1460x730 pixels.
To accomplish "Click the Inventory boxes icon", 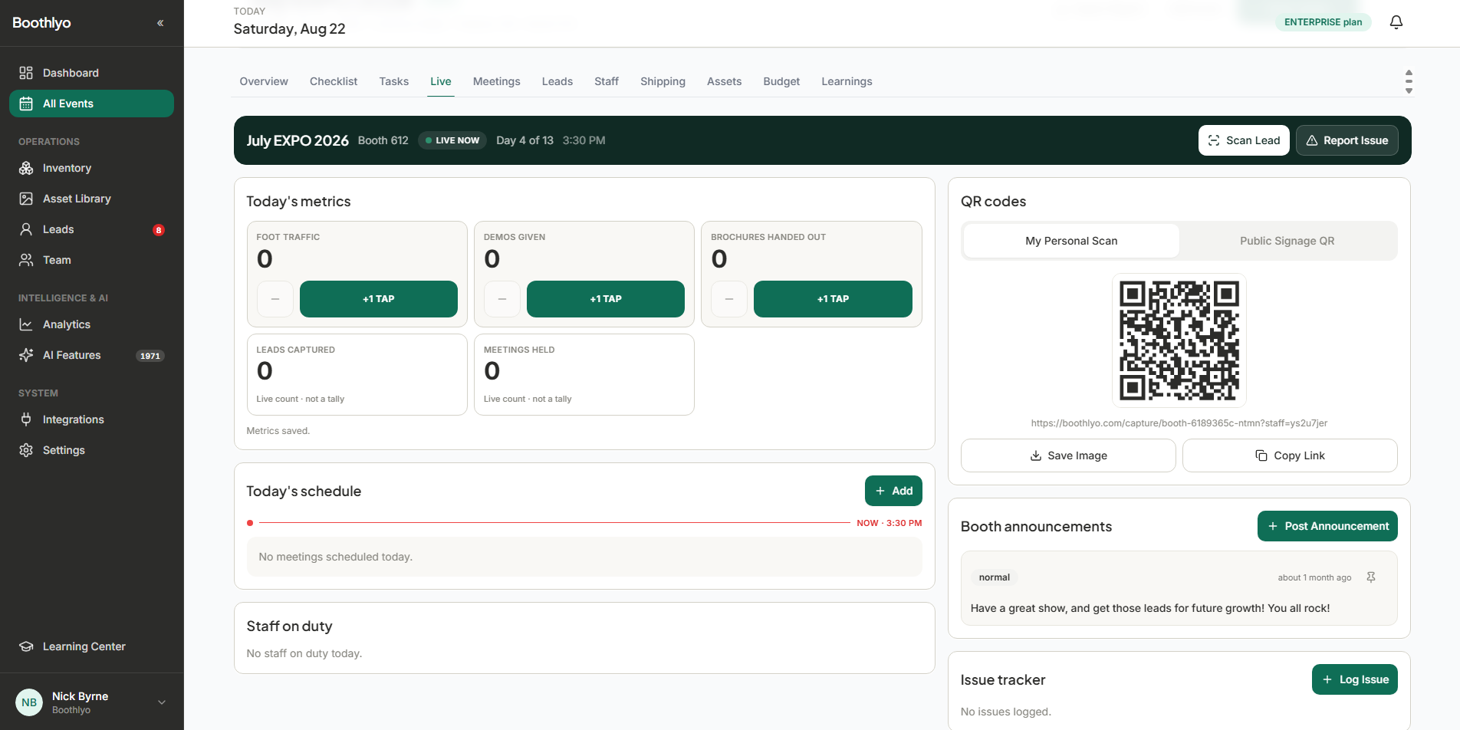I will (x=26, y=168).
